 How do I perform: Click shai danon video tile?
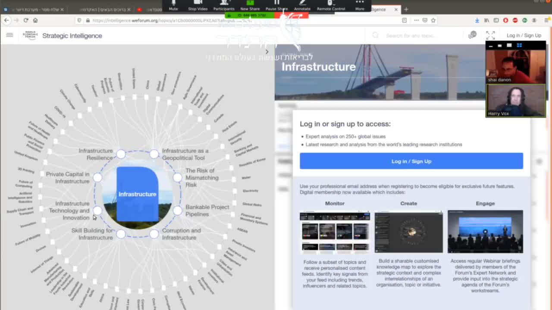tap(516, 66)
